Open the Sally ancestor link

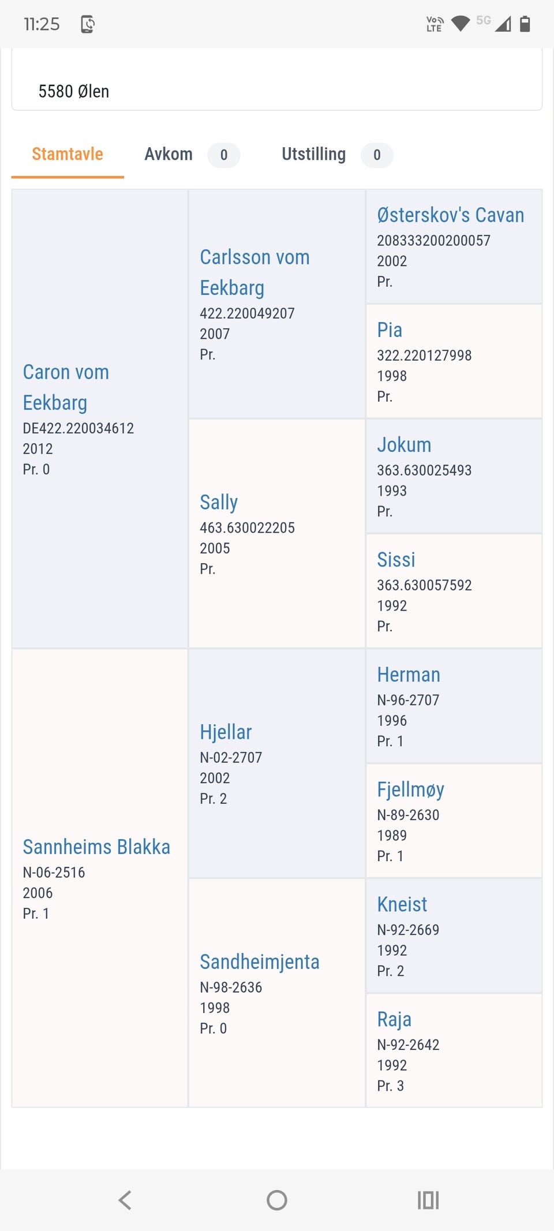pos(219,502)
